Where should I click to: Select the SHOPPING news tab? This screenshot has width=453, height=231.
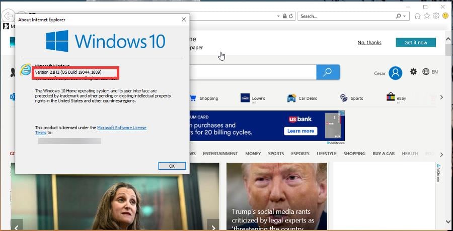354,154
